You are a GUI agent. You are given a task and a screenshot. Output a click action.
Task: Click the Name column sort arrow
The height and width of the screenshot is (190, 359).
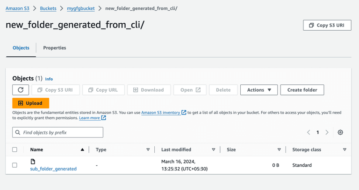pos(82,149)
